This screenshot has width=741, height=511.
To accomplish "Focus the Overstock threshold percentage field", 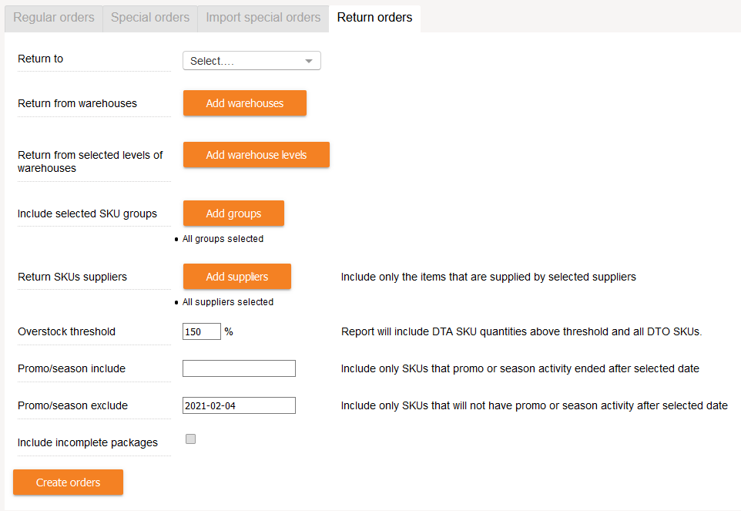I will pyautogui.click(x=202, y=331).
